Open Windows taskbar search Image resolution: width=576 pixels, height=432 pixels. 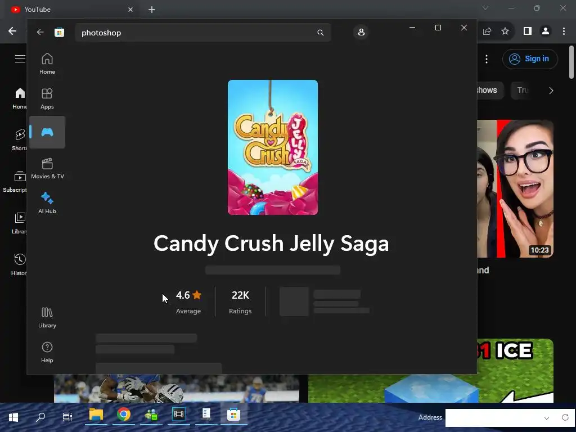[x=40, y=417]
